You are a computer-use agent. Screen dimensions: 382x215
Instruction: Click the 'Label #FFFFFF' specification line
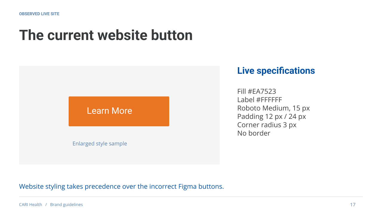(260, 100)
